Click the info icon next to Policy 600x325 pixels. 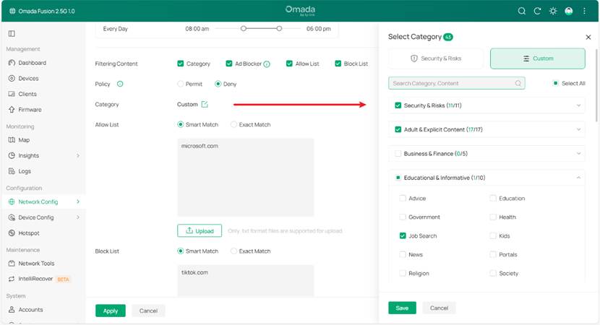pyautogui.click(x=120, y=84)
